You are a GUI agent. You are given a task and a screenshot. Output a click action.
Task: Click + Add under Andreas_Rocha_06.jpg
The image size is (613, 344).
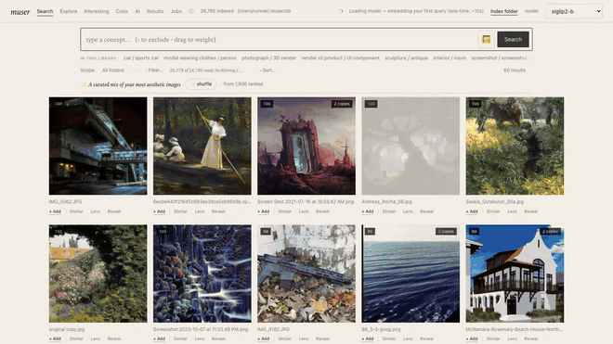[x=368, y=211]
